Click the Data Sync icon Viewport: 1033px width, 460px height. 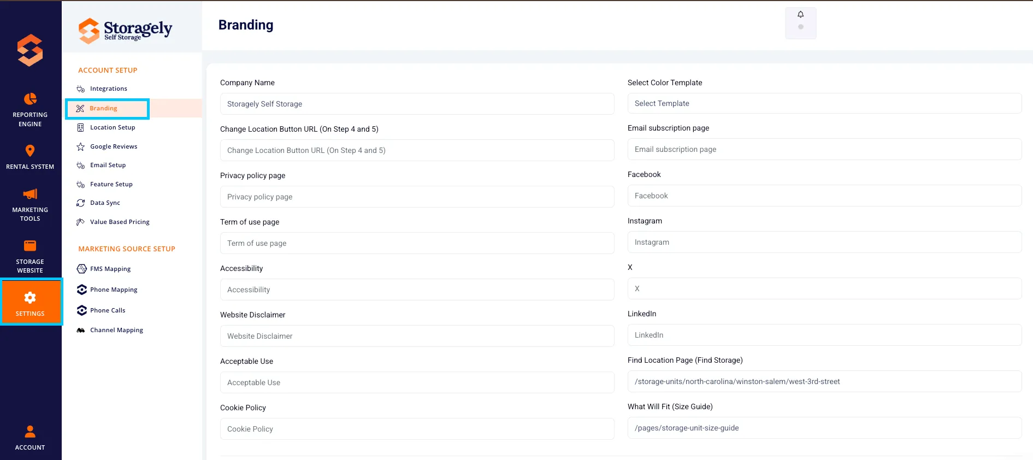tap(80, 203)
